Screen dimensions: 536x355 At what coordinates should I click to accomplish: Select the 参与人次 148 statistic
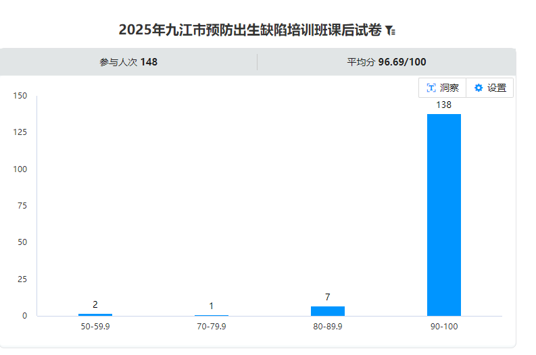click(x=128, y=62)
